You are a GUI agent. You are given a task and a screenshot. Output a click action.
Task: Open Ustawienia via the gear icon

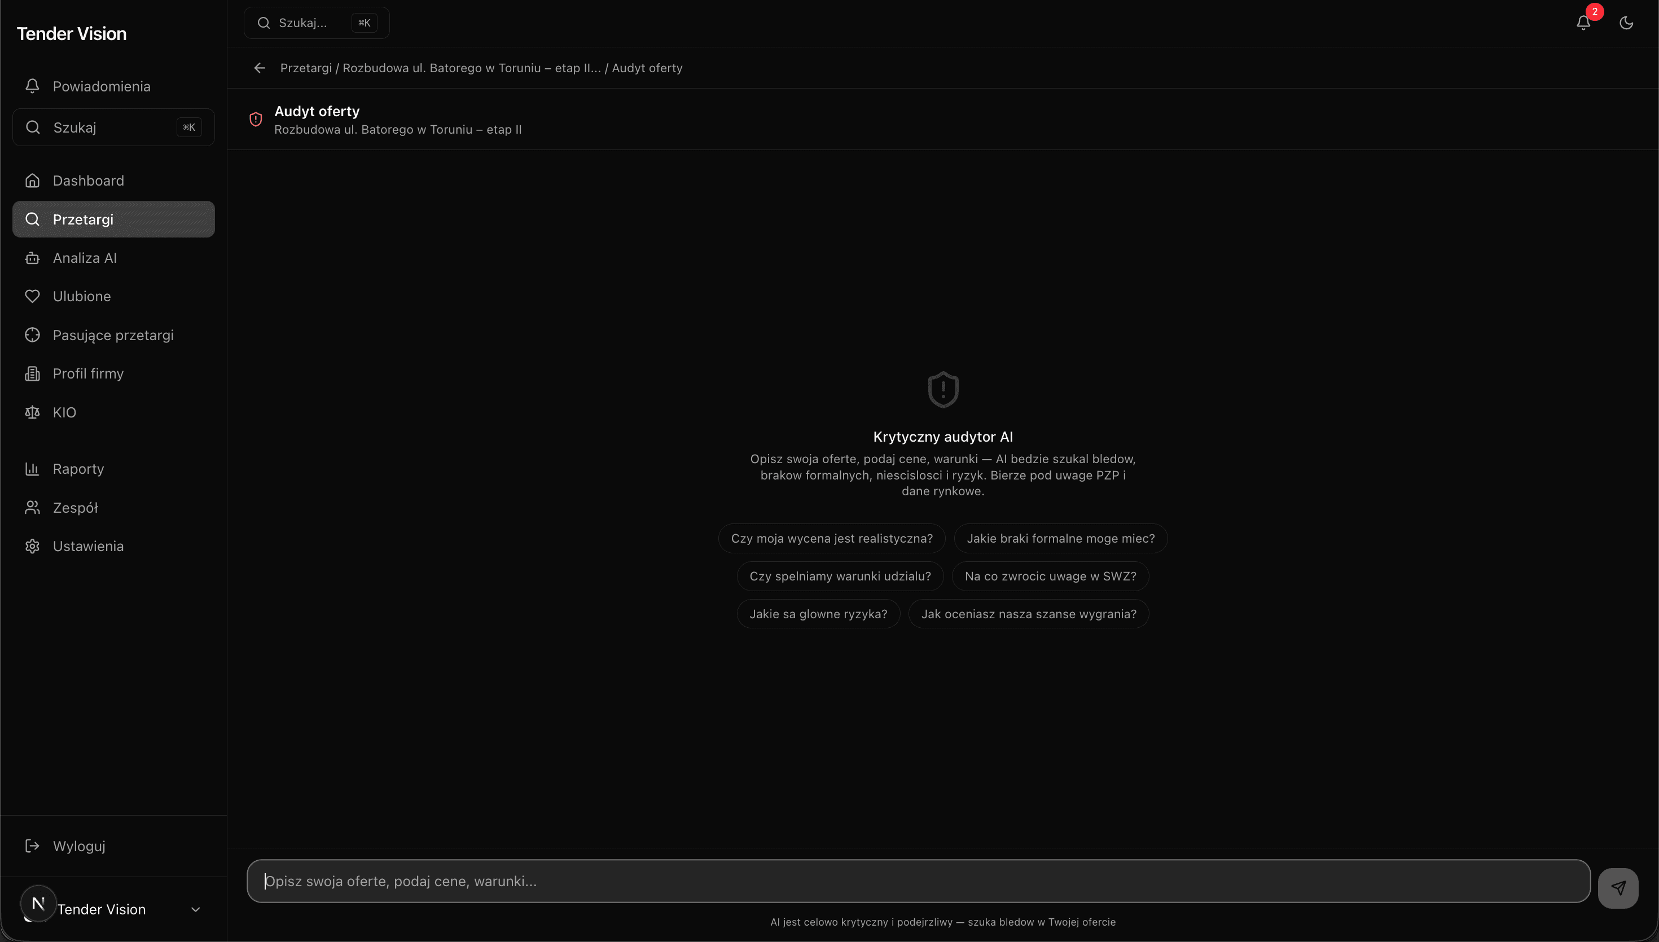pyautogui.click(x=32, y=545)
